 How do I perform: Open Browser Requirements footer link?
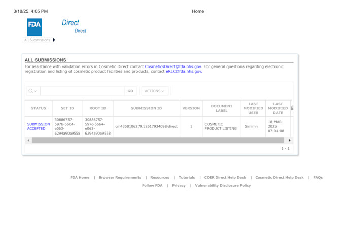point(120,177)
